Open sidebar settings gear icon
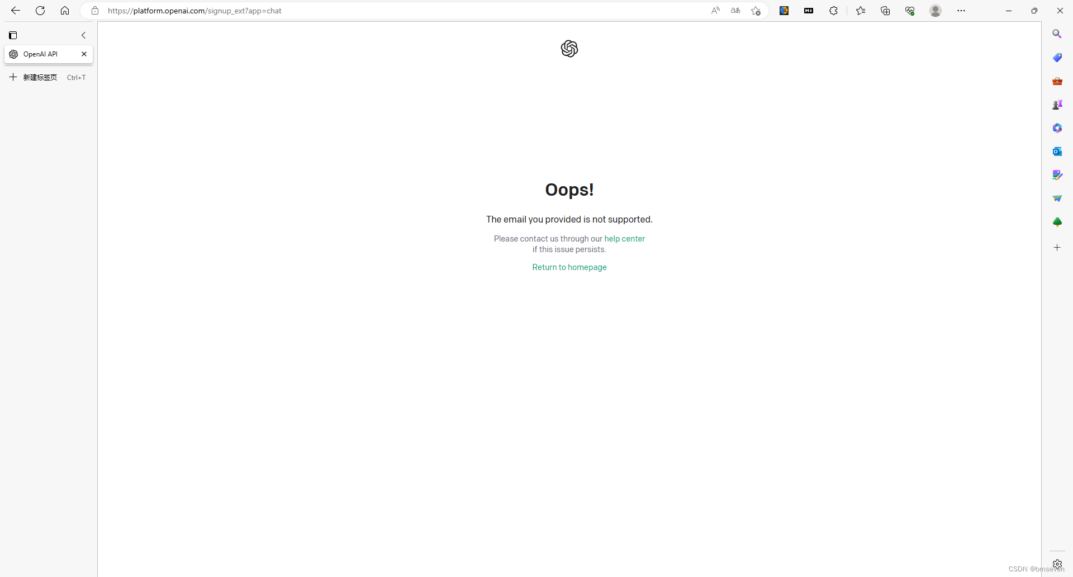 tap(1057, 564)
